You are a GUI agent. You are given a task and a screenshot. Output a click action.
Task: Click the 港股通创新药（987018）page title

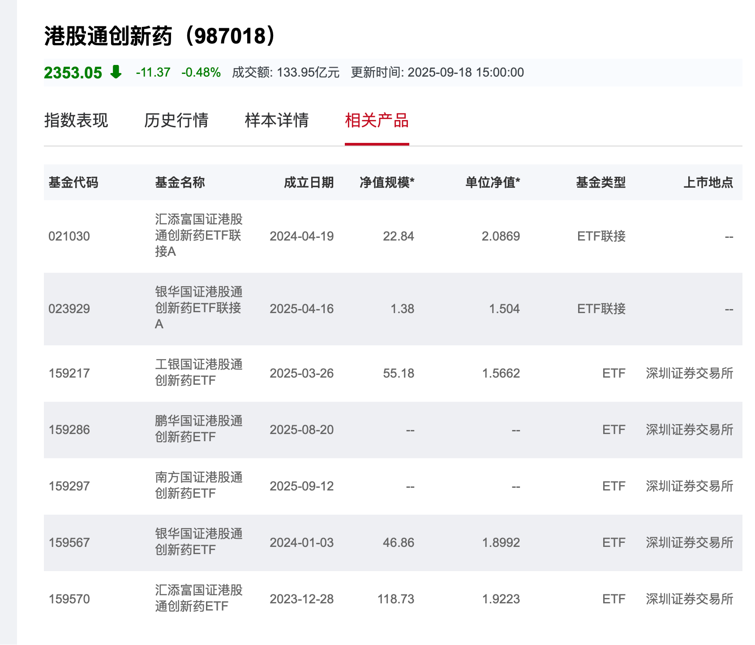click(x=160, y=36)
